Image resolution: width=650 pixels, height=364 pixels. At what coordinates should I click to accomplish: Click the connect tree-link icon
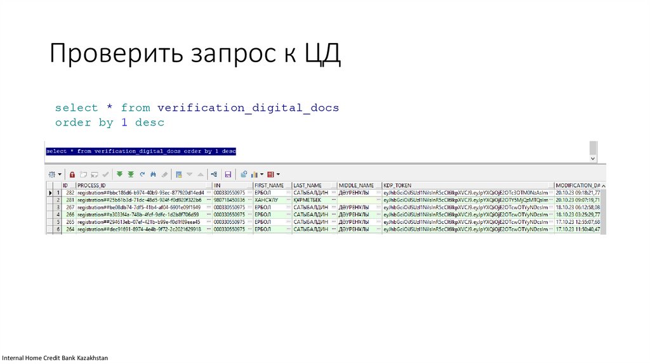point(213,174)
